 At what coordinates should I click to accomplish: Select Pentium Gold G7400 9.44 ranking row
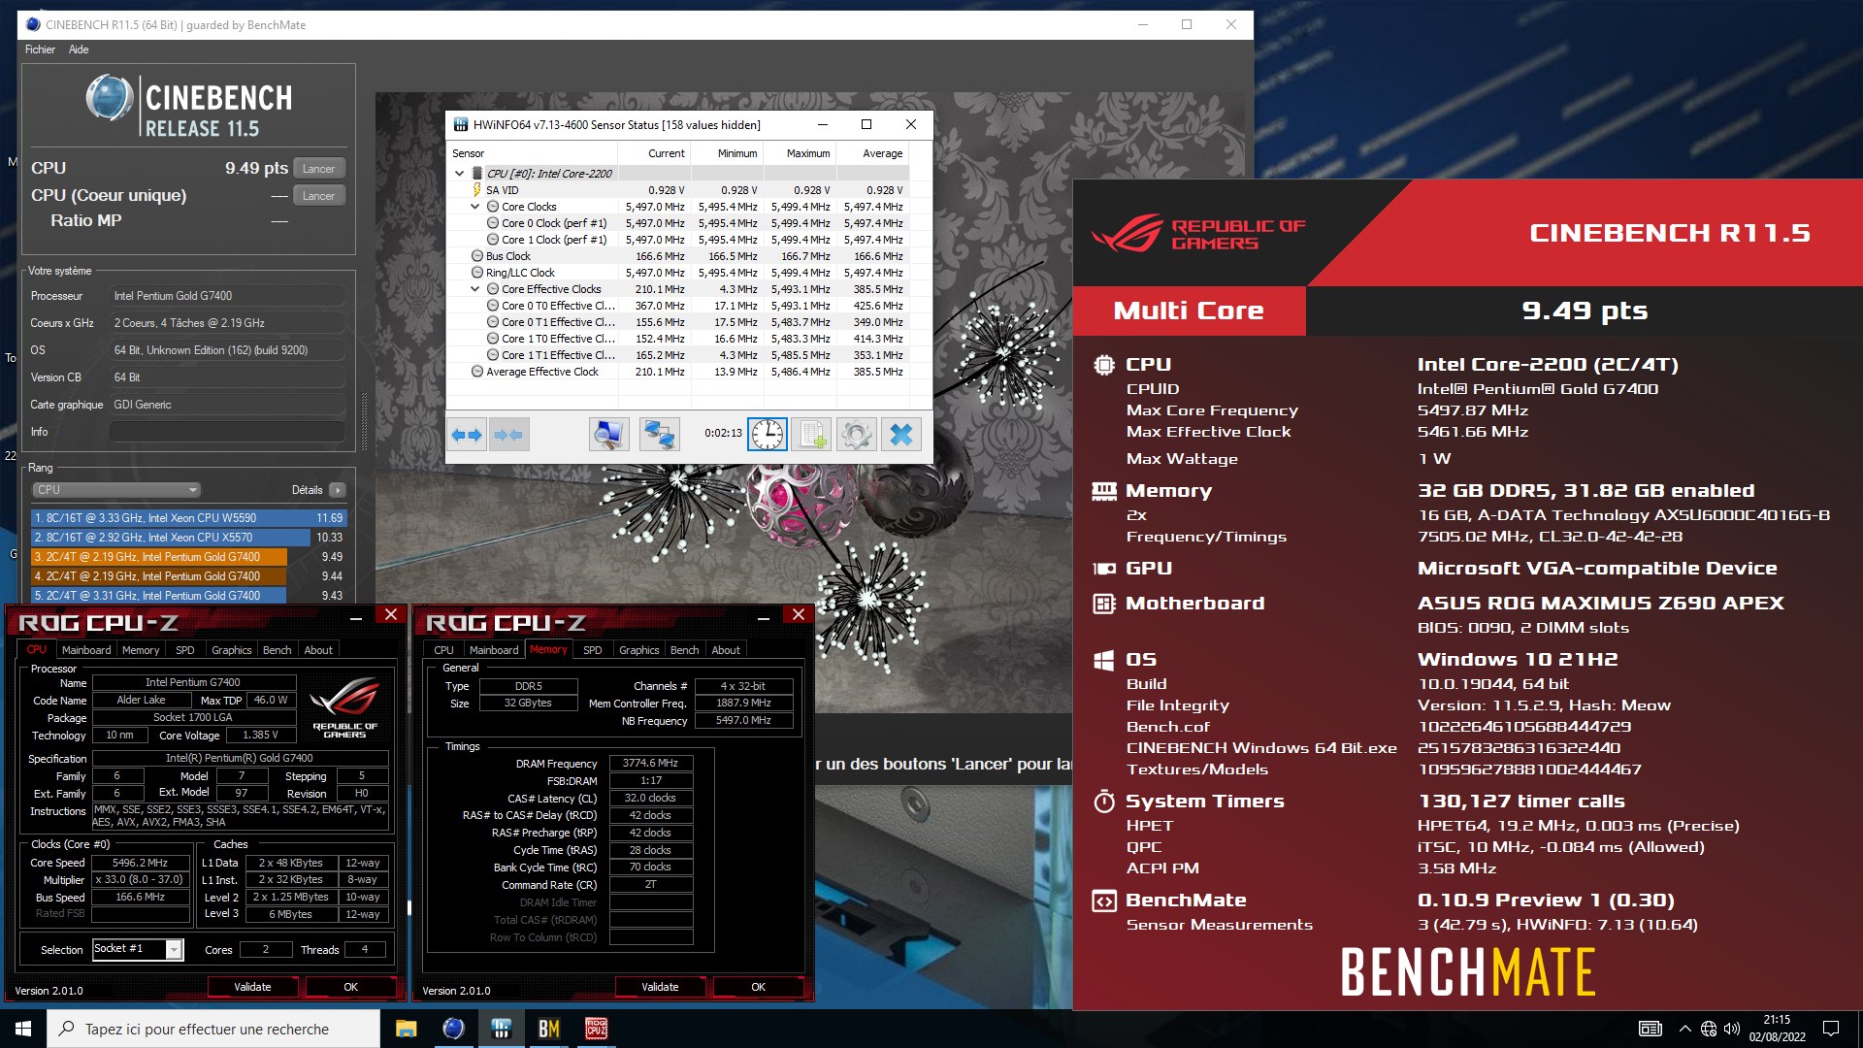click(188, 576)
